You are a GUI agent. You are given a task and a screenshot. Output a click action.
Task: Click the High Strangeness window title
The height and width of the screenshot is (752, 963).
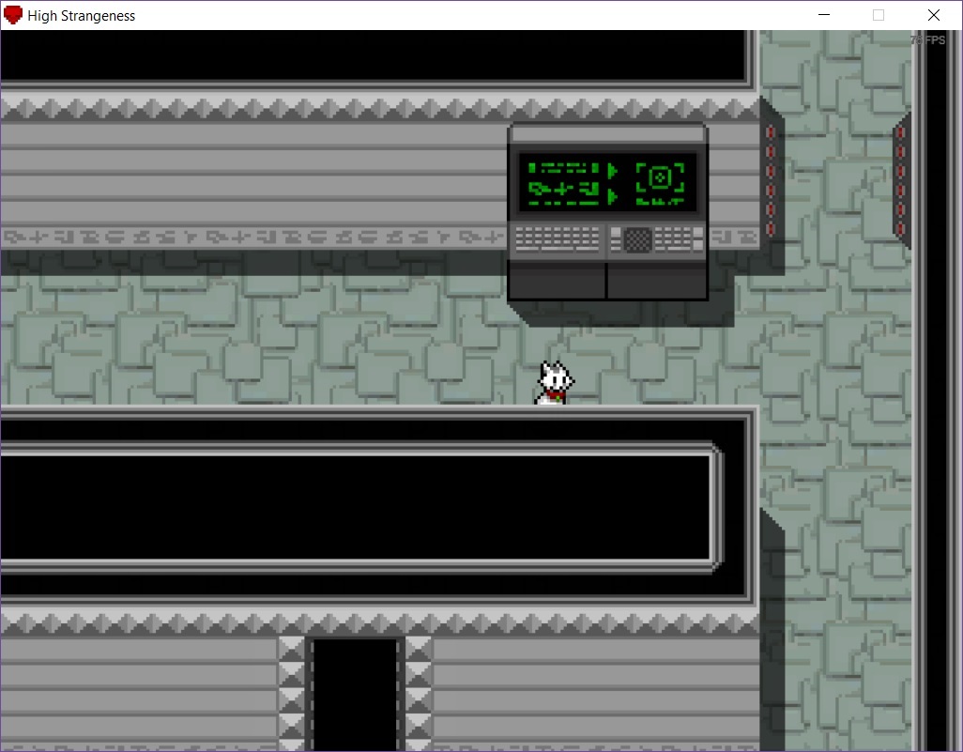pos(81,15)
